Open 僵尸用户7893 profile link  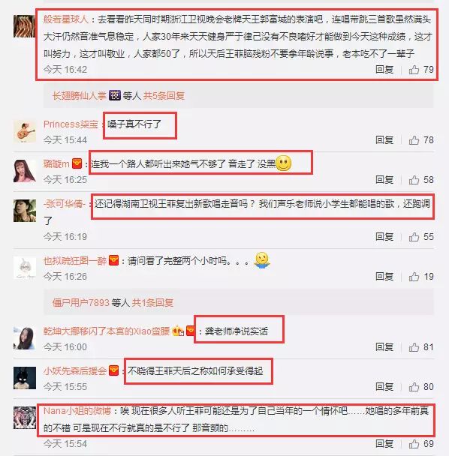pos(80,303)
